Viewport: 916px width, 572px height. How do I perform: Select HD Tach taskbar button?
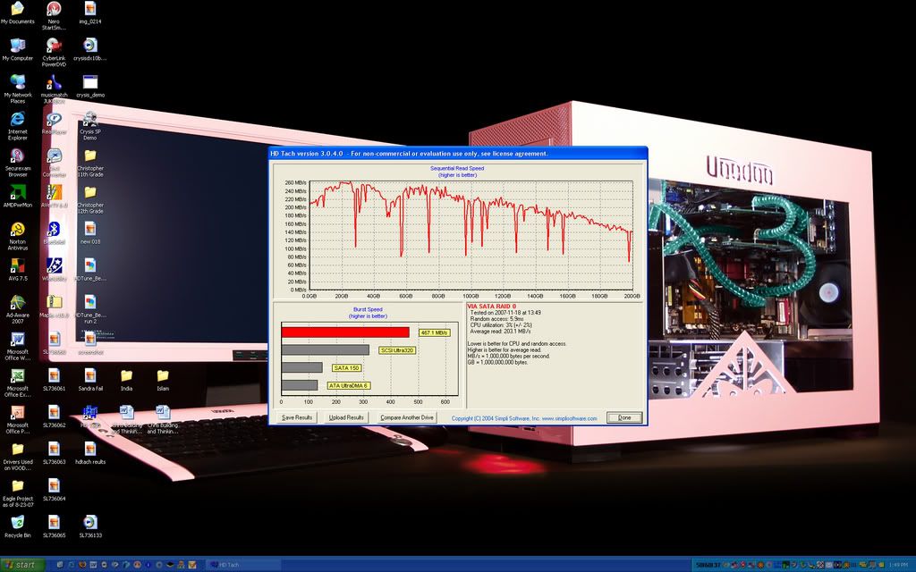(242, 565)
